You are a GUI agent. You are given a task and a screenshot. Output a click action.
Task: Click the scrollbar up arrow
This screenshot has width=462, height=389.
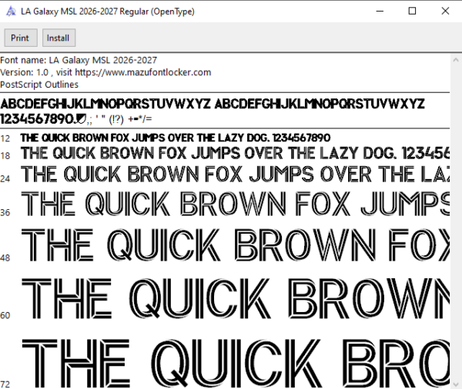(456, 60)
